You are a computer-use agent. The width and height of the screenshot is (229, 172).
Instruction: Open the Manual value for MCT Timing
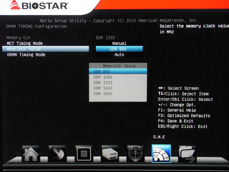coord(119,43)
